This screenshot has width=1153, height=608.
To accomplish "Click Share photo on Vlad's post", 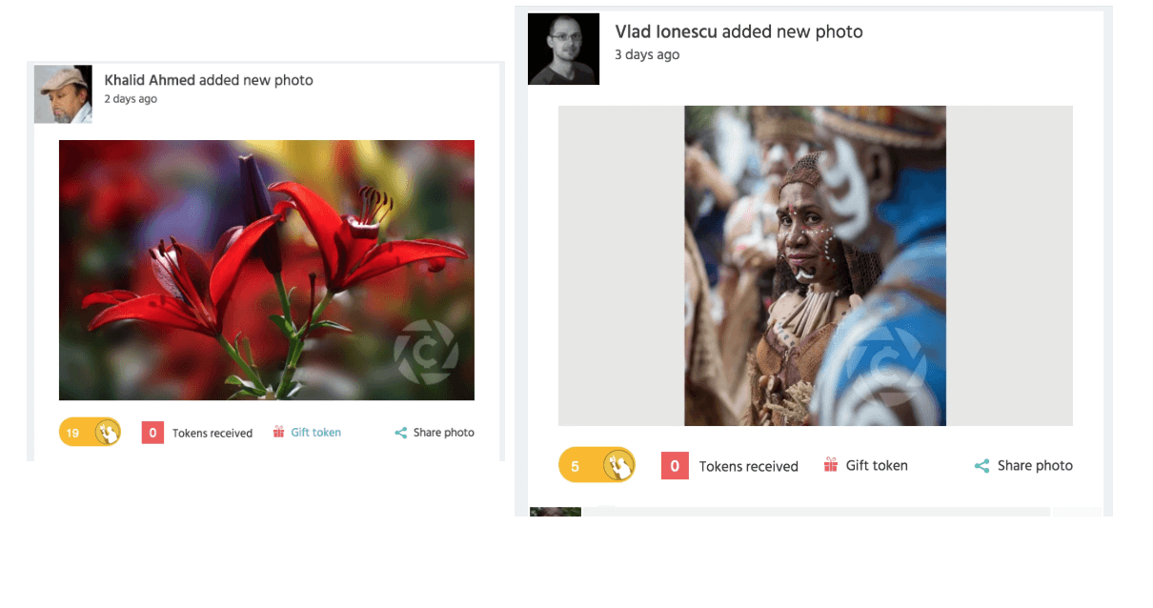I will point(1035,465).
